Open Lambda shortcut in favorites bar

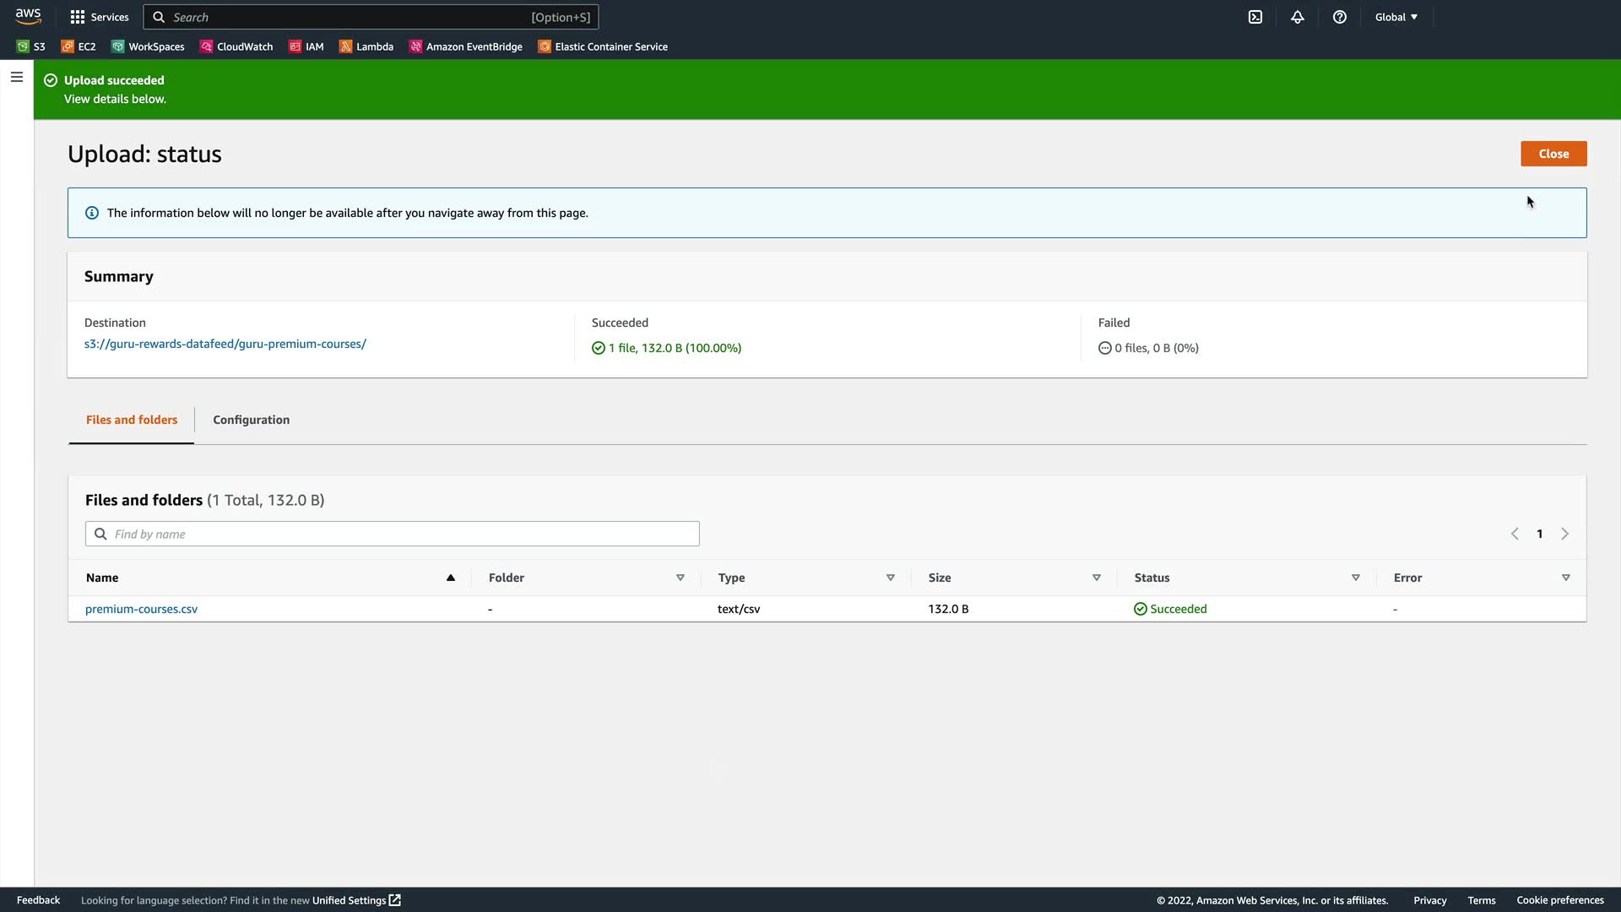pyautogui.click(x=366, y=46)
